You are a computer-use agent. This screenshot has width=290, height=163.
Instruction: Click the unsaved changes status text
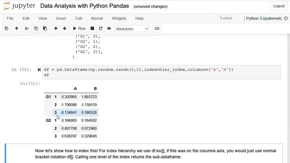150,6
